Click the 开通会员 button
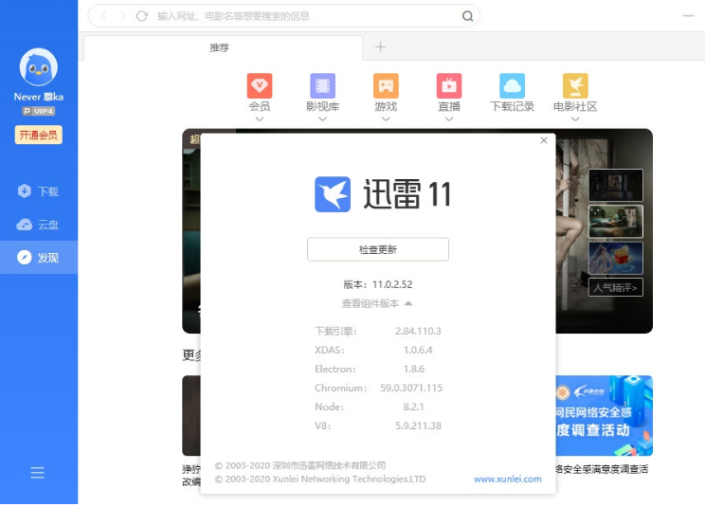Screen dimensions: 705x507 point(39,135)
